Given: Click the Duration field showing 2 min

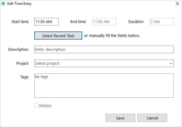Looking at the screenshot, I should coord(162,22).
